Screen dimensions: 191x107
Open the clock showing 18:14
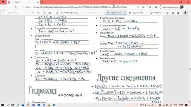181,105
